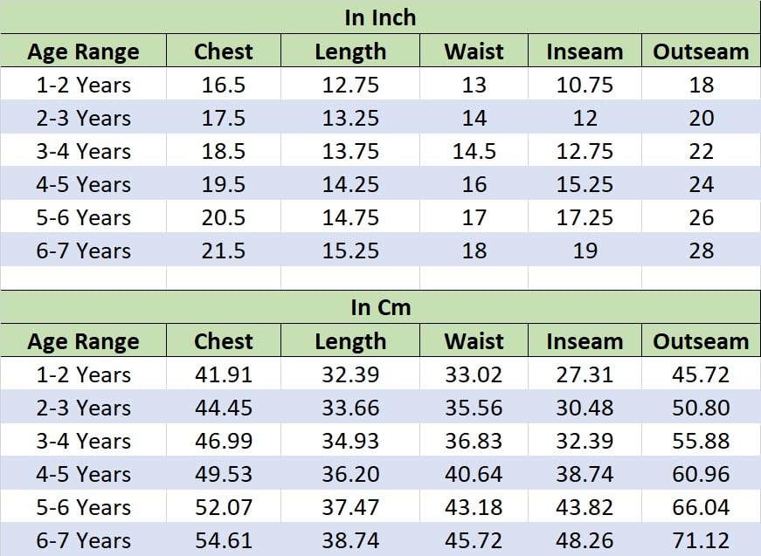Click the 71.12 outseam value
The height and width of the screenshot is (556, 761).
(x=701, y=540)
